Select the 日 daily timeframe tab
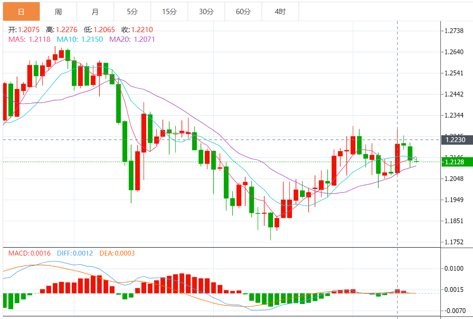Image resolution: width=473 pixels, height=319 pixels. coord(22,12)
